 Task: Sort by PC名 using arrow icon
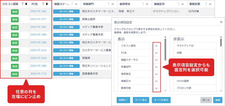[43, 4]
